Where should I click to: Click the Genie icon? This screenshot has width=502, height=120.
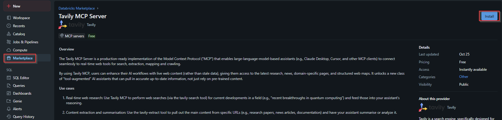[9, 101]
